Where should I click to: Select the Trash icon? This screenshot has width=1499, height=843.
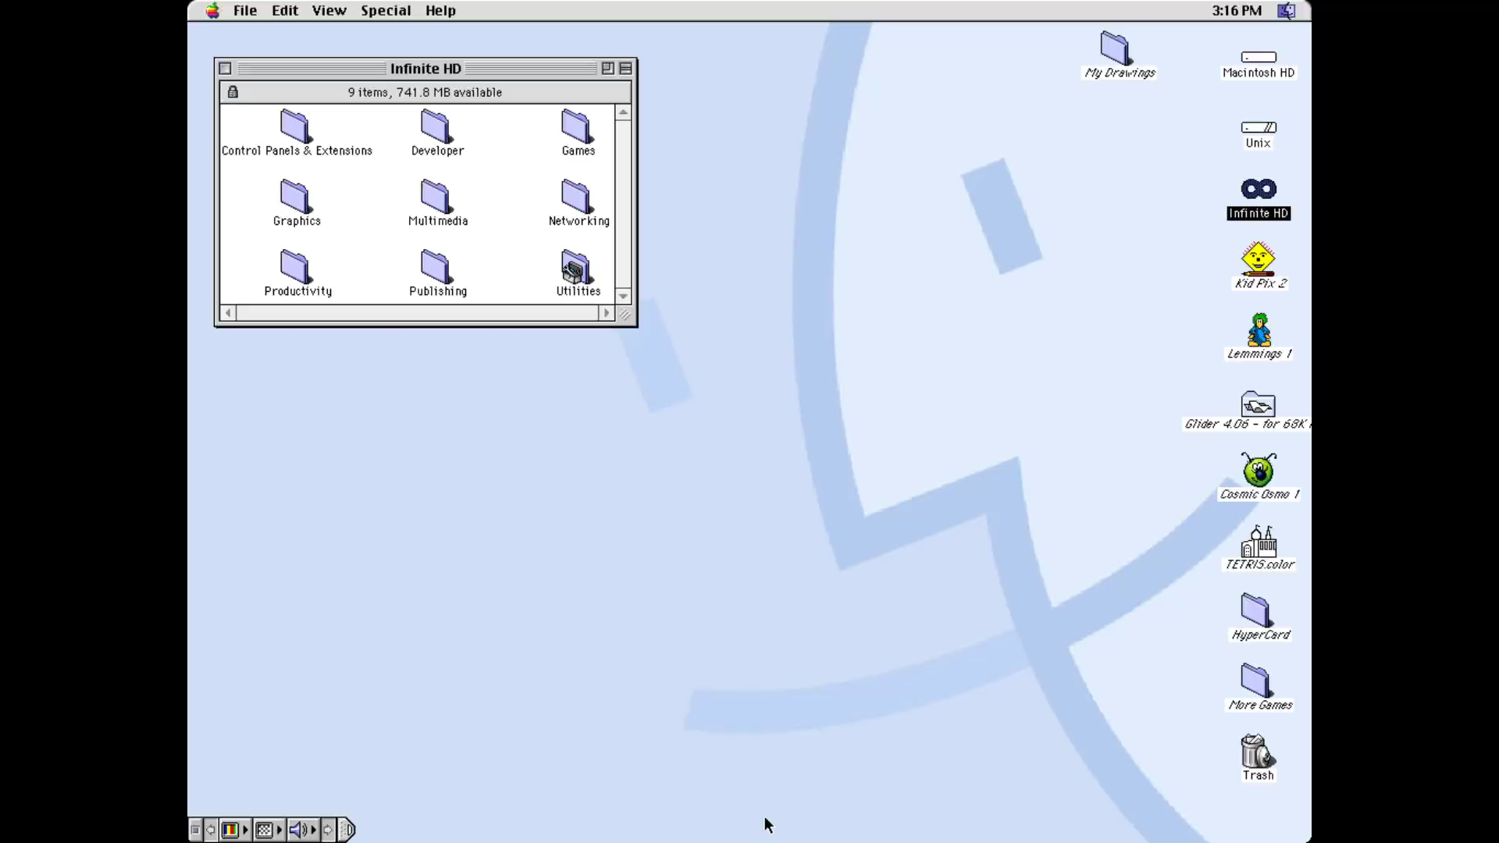point(1257,751)
